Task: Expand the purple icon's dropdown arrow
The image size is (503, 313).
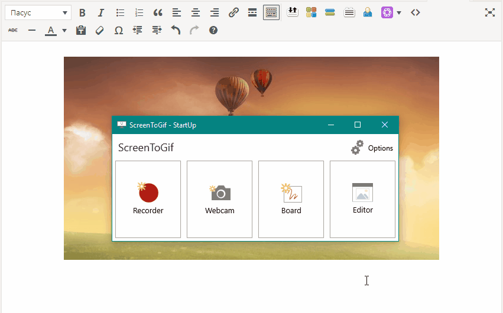Action: click(x=399, y=13)
